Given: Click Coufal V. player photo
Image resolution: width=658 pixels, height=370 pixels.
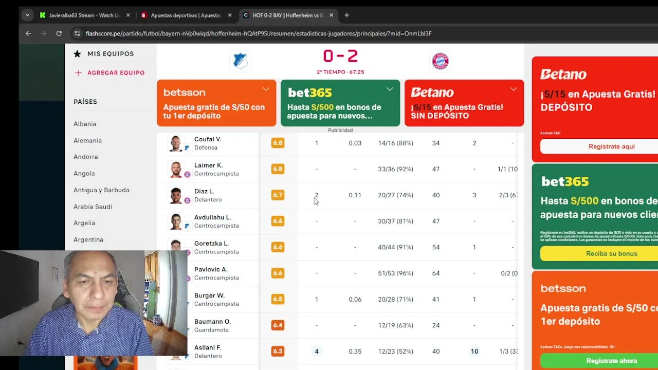Looking at the screenshot, I should (x=176, y=143).
